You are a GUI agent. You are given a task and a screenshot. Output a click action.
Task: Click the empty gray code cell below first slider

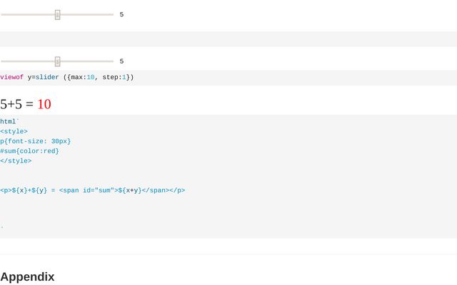228,39
